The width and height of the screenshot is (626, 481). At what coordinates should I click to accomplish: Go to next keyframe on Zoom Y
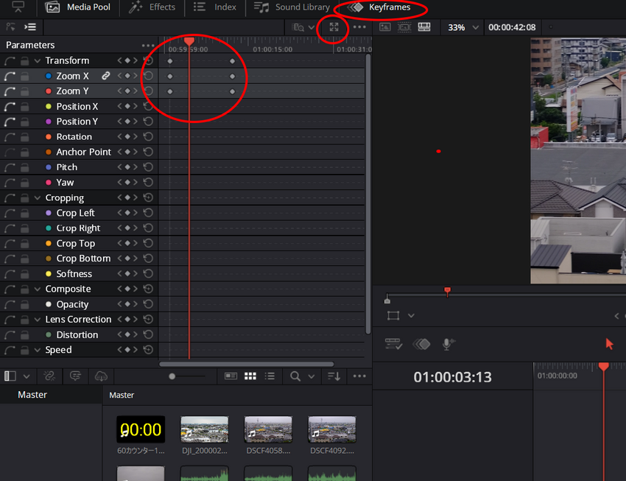point(136,91)
